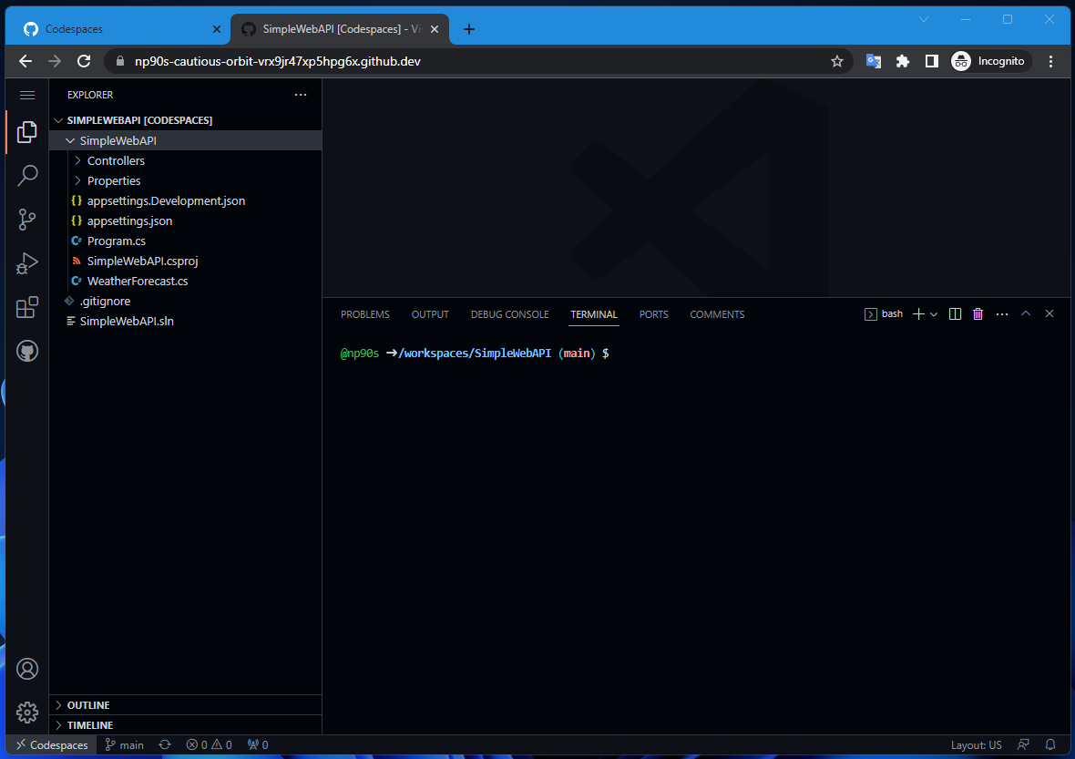1075x759 pixels.
Task: Click the browser address bar URL
Action: [x=278, y=61]
